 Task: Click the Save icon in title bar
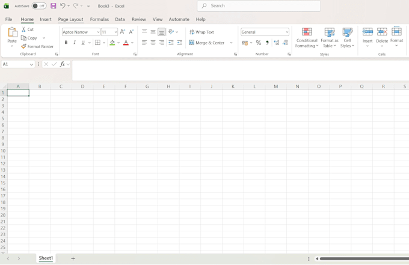(x=53, y=6)
